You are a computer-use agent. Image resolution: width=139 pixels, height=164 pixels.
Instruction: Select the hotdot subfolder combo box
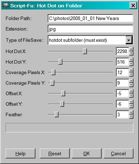[90, 40]
